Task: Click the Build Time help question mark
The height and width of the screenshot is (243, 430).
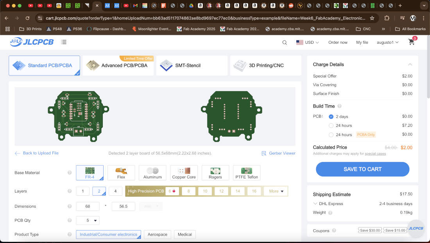Action: point(339,106)
